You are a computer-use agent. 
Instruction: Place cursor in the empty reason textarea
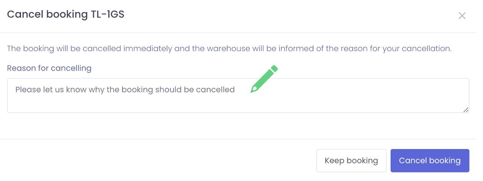click(x=238, y=101)
